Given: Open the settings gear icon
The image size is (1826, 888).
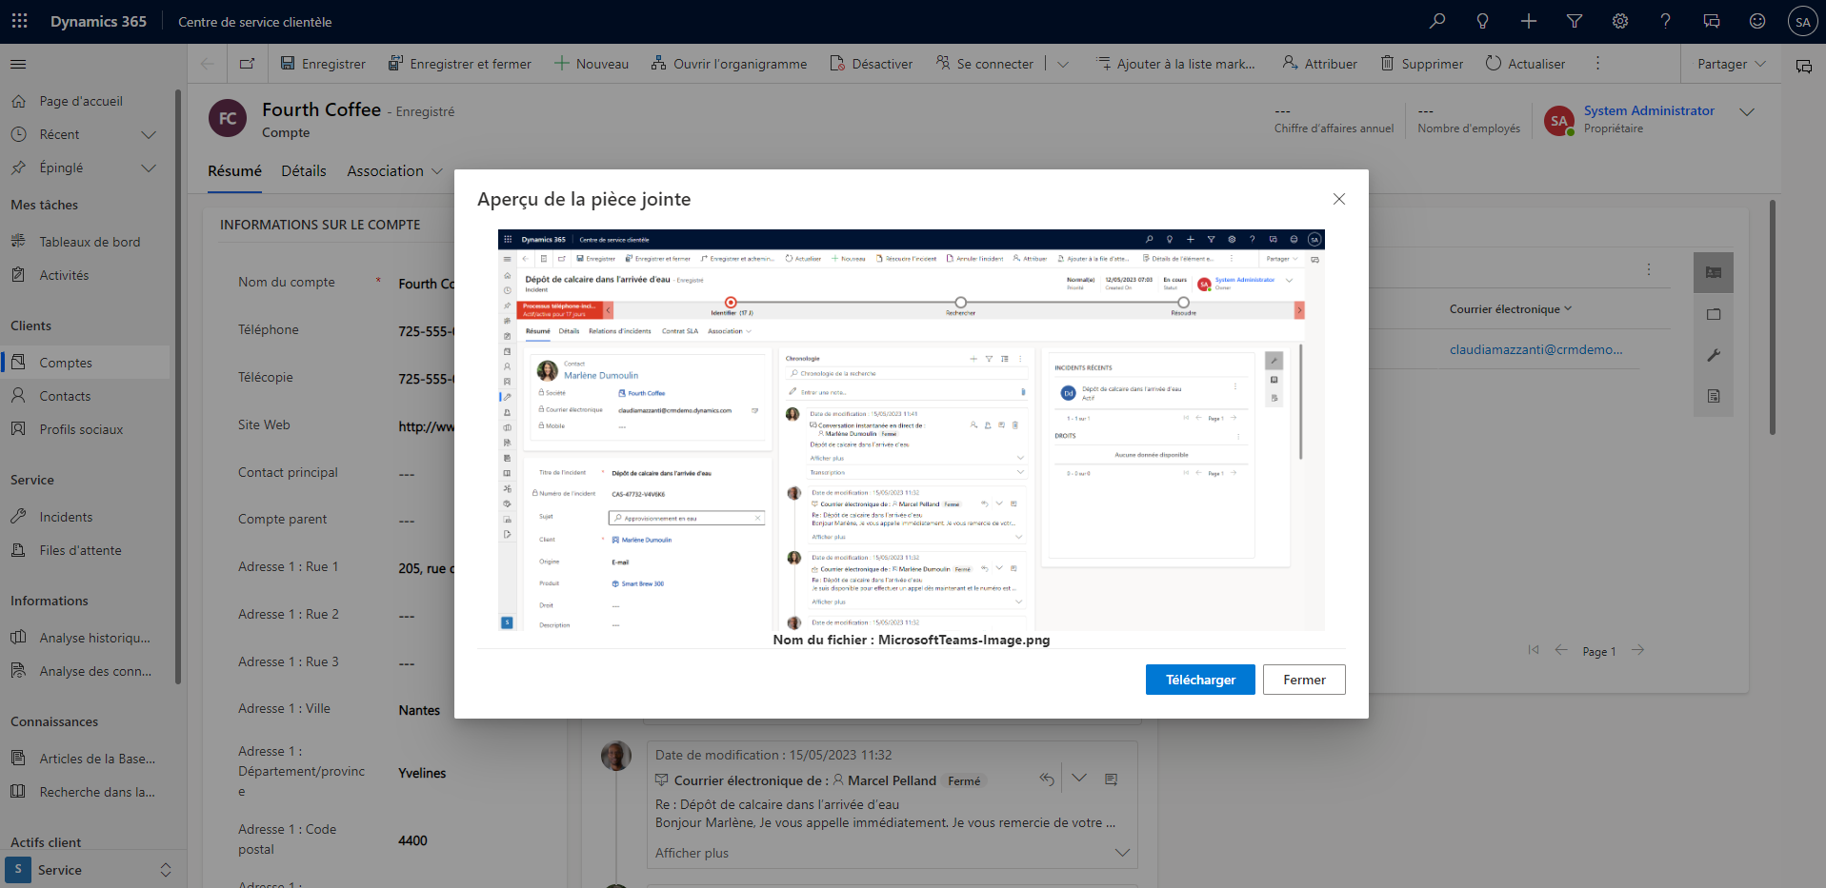Looking at the screenshot, I should point(1620,21).
